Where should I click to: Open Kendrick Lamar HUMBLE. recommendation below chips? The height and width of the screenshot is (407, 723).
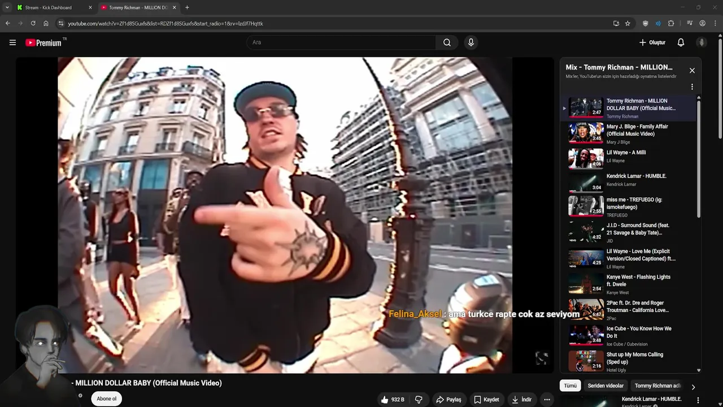click(651, 399)
